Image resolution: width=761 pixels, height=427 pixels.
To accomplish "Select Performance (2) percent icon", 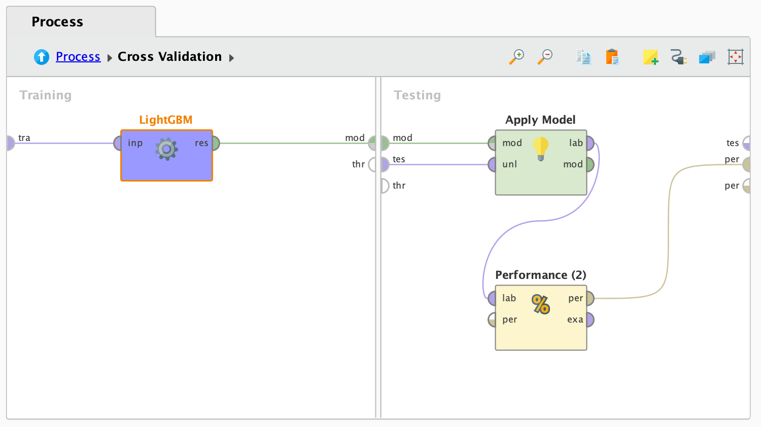I will click(541, 304).
